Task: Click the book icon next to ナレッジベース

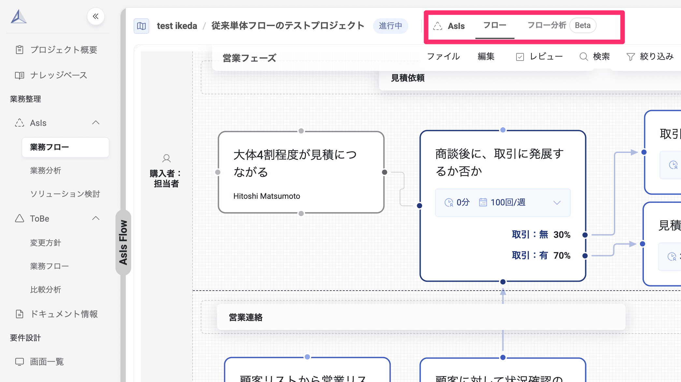Action: [x=20, y=75]
